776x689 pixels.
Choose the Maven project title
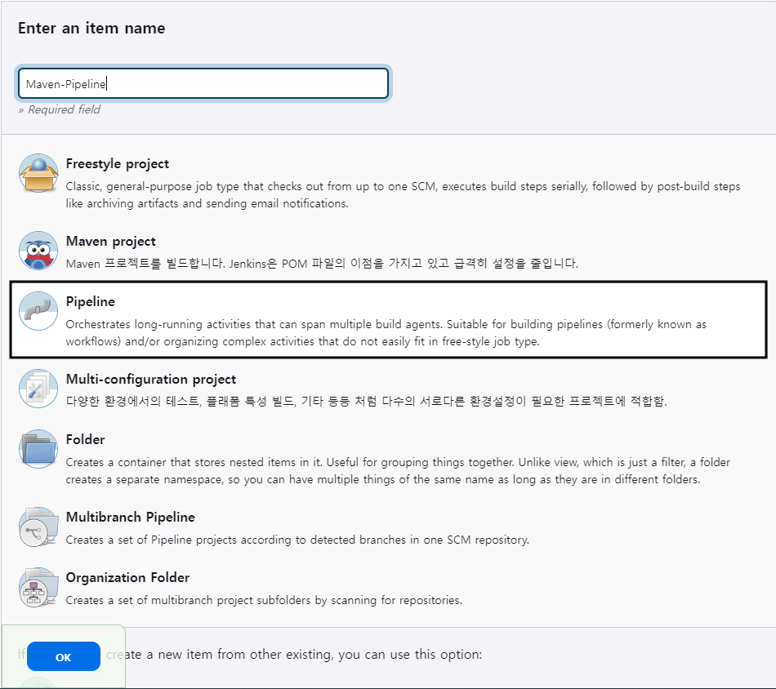click(x=110, y=242)
